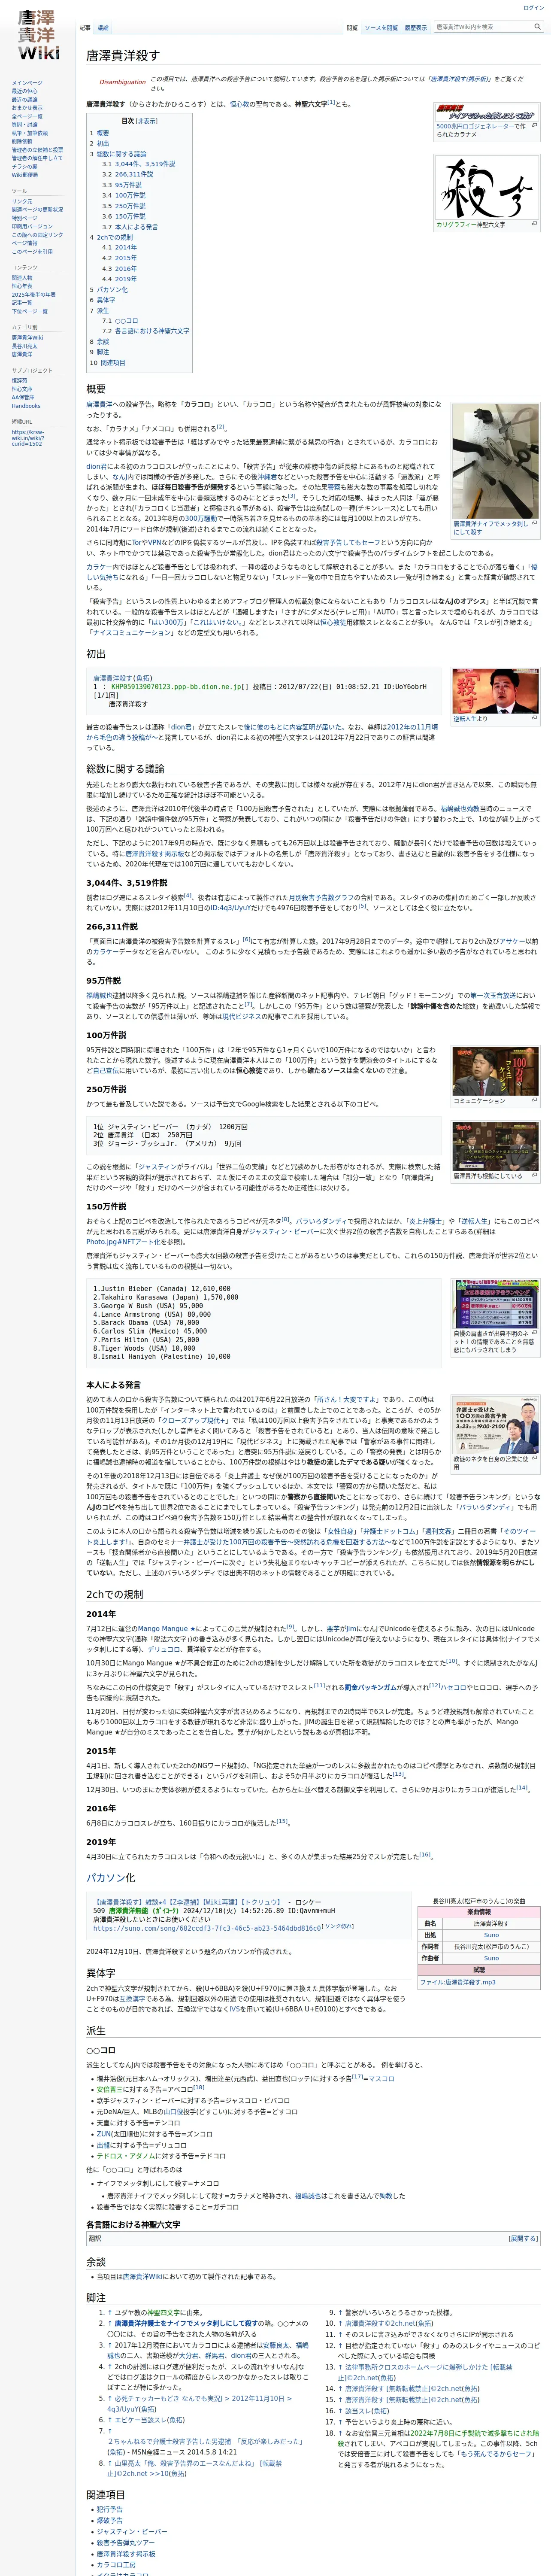This screenshot has height=2576, width=551.
Task: Open the ソースを閲覧 tab
Action: click(x=380, y=27)
